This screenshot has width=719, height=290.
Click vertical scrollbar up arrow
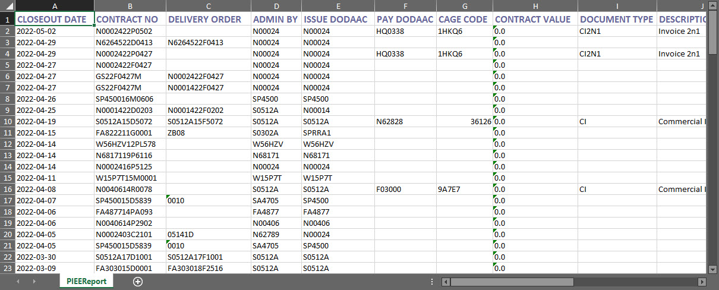(713, 6)
